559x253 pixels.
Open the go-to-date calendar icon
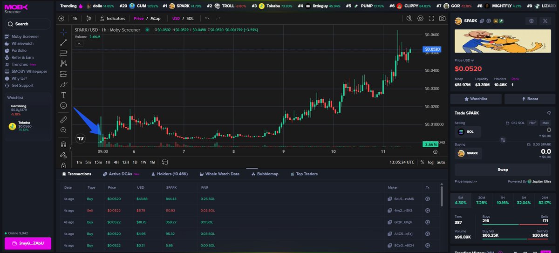(164, 162)
